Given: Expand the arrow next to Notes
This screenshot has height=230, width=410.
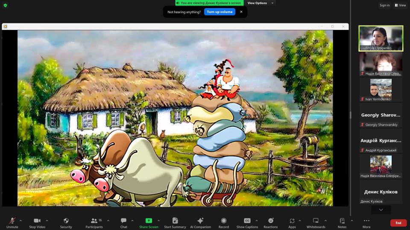Looking at the screenshot, I should pos(351,221).
